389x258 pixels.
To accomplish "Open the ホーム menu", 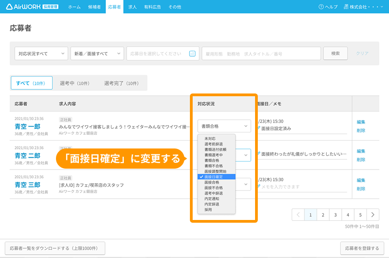I will (x=74, y=7).
